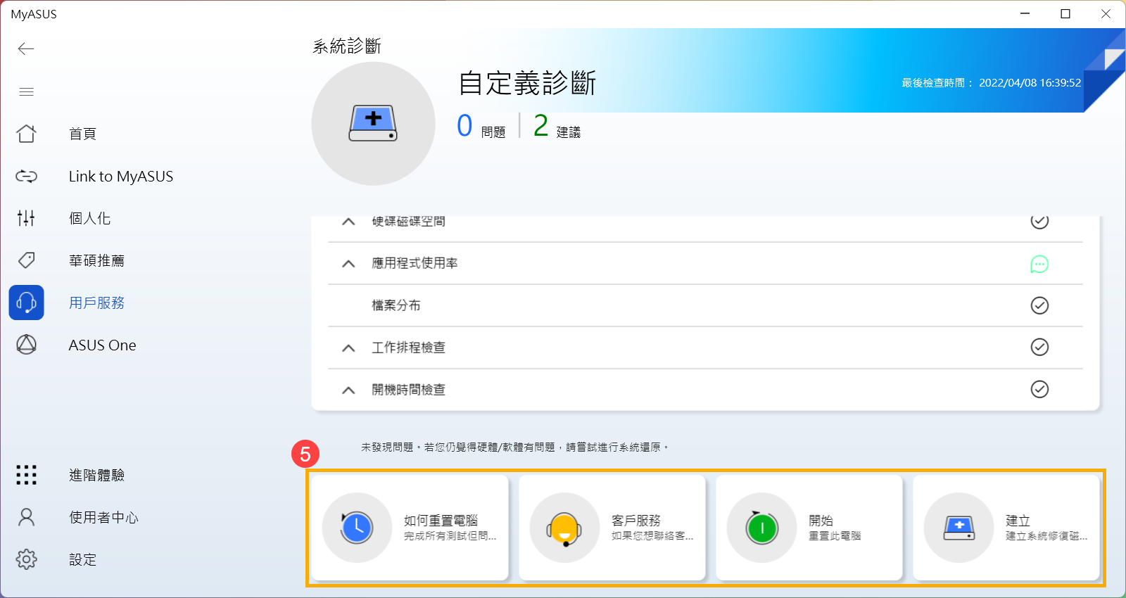Expand the 硬碟磁碟空間 chevron
Screen dimensions: 1126x598
(x=348, y=222)
